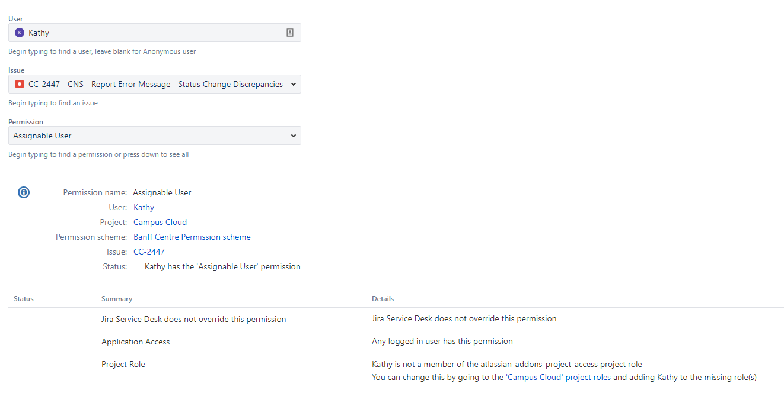
Task: Select the Permission field text Assignable User
Action: point(42,136)
